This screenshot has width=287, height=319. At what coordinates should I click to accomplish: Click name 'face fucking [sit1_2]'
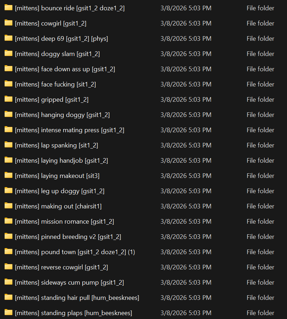pos(68,84)
